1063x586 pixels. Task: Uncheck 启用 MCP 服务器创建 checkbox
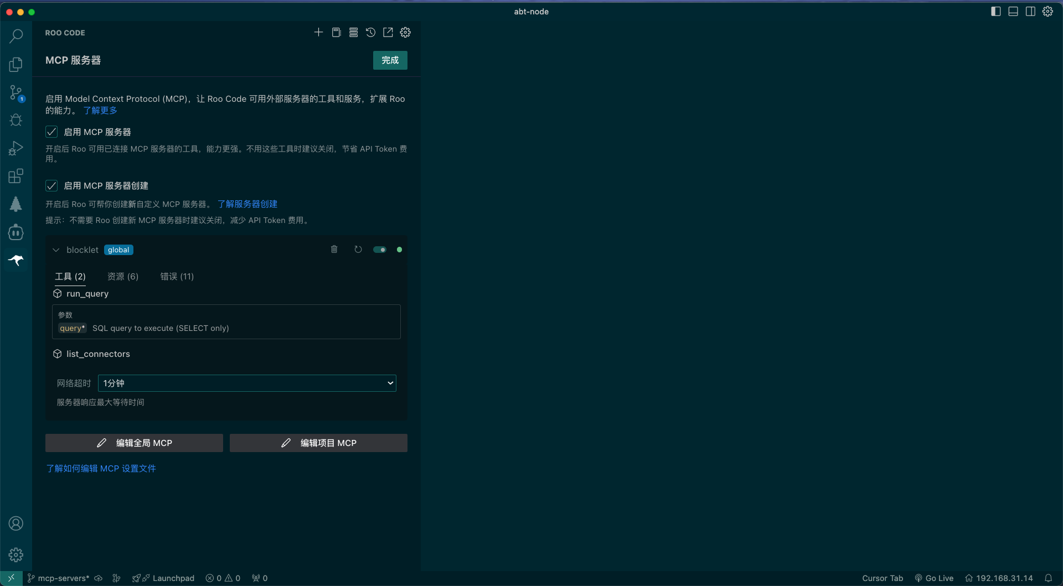pyautogui.click(x=51, y=185)
